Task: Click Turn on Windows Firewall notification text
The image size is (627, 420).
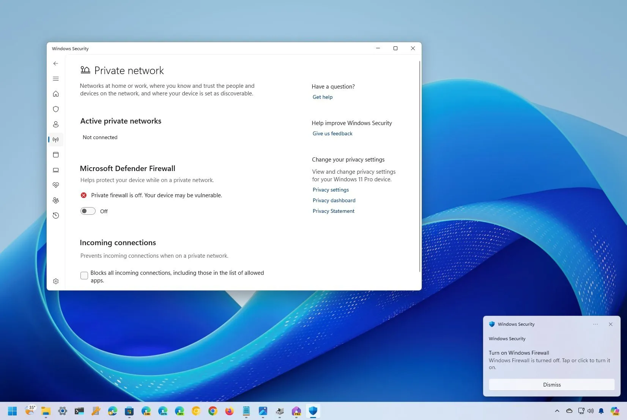Action: (x=519, y=353)
